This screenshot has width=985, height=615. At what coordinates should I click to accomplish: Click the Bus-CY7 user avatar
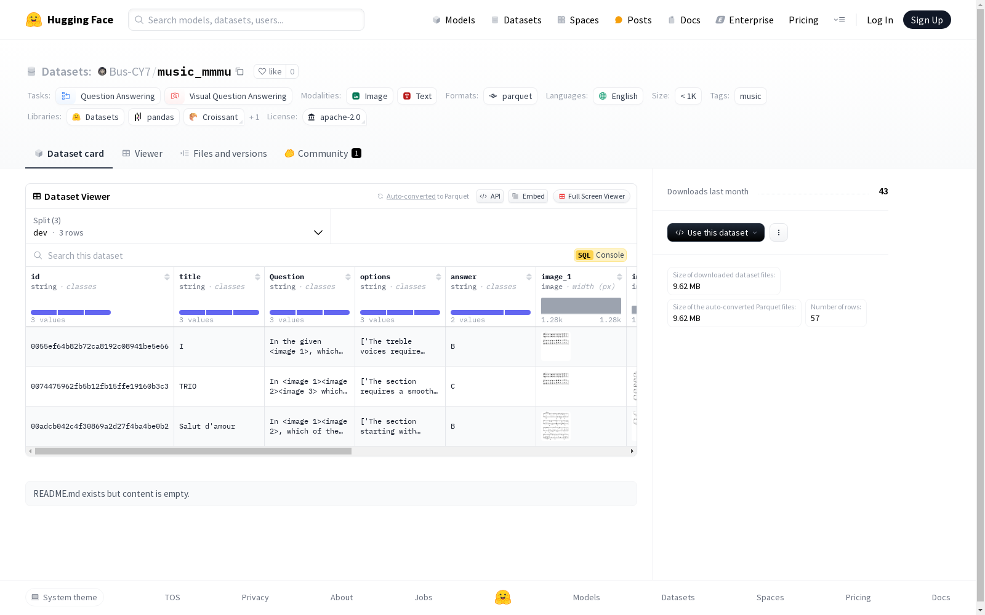click(x=102, y=71)
